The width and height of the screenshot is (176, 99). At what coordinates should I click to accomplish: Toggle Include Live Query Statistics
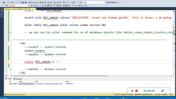tap(57, 5)
